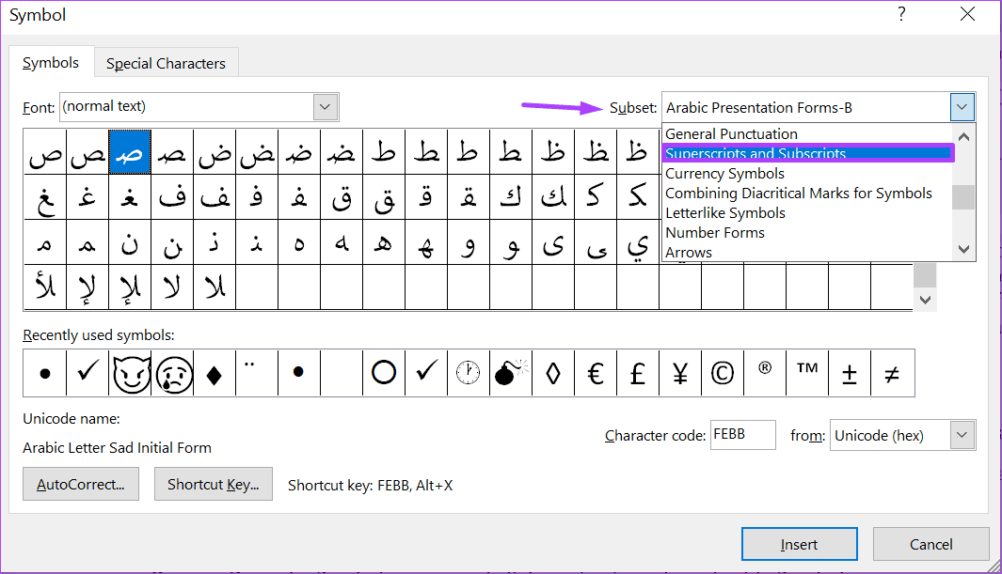Select the checkmark symbol in recently used row
Viewport: 1002px width, 574px height.
[x=87, y=373]
